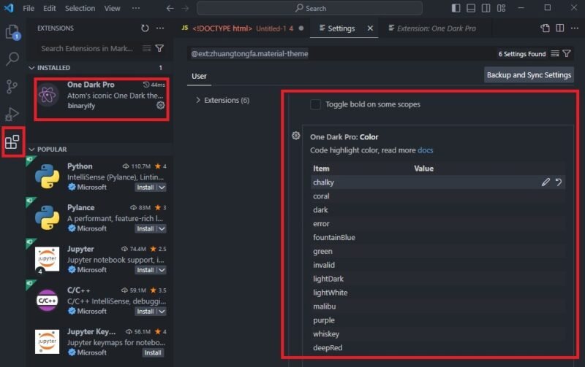Viewport: 585px width, 367px height.
Task: Install the Pylance extension
Action: click(146, 228)
